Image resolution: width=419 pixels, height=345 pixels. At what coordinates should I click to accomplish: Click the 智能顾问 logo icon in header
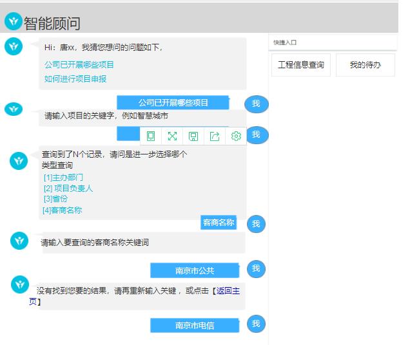click(x=13, y=22)
